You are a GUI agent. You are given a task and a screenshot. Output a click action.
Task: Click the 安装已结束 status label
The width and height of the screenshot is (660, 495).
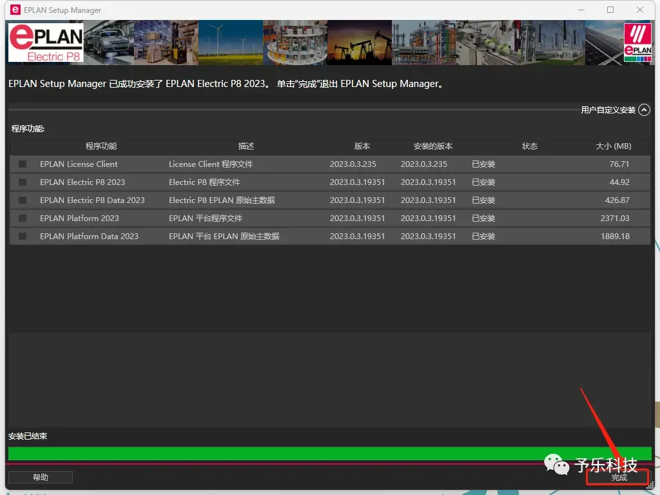click(28, 436)
